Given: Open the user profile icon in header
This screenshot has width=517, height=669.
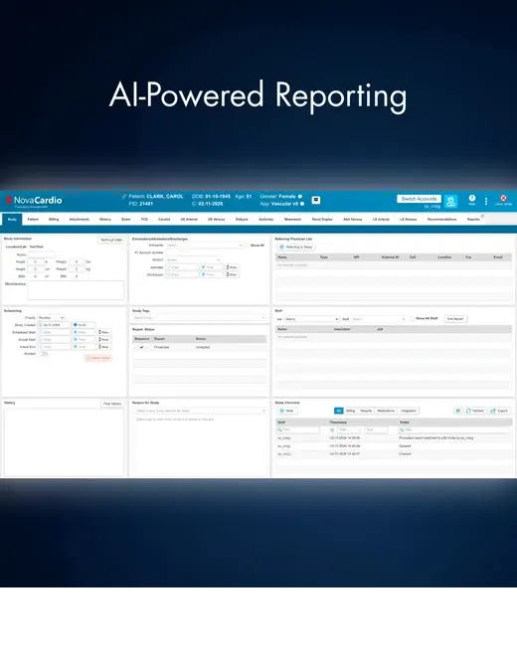Looking at the screenshot, I should click(x=450, y=202).
